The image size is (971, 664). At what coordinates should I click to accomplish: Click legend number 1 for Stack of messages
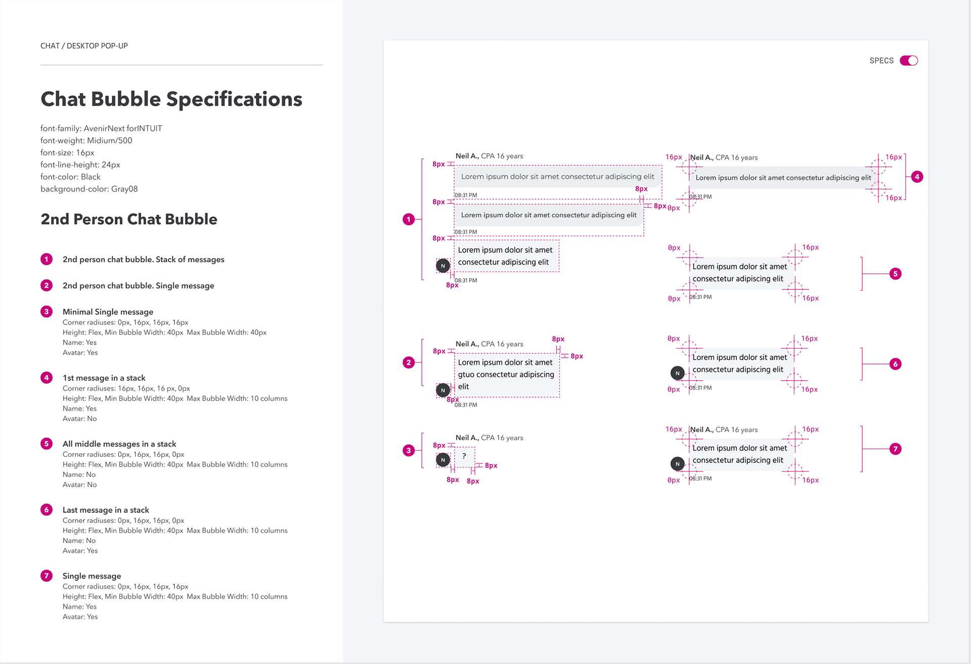pyautogui.click(x=47, y=259)
